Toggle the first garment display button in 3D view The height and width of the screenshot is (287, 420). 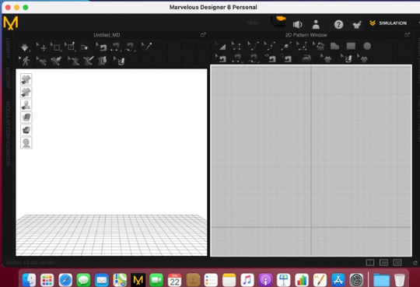(26, 79)
